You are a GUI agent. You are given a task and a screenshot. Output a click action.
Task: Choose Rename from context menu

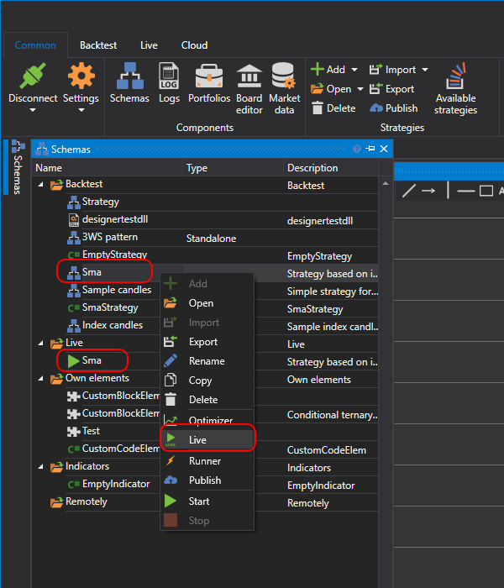(x=207, y=361)
